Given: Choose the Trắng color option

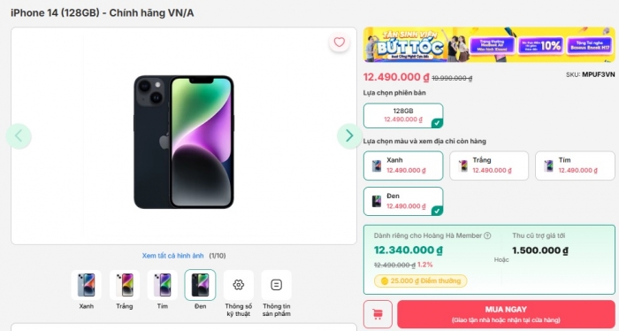Looking at the screenshot, I should pos(489,165).
